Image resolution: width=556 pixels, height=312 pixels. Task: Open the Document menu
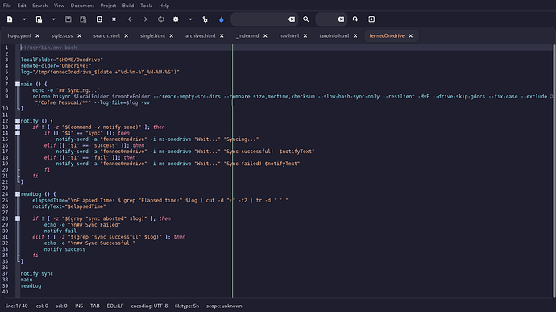(82, 6)
